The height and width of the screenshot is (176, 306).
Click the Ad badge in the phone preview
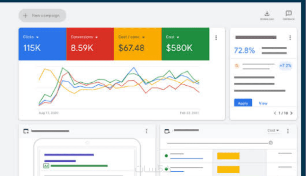(x=46, y=166)
